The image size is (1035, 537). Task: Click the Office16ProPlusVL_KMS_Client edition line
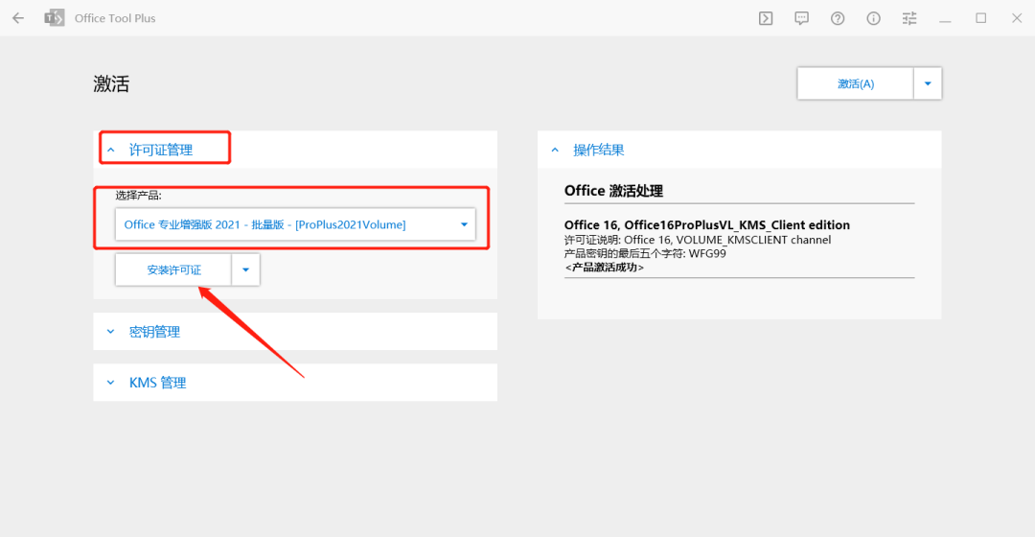(x=707, y=225)
